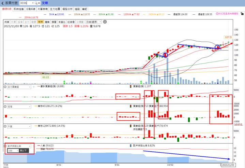Click the 20MA 116.78 legend entry

29,17
